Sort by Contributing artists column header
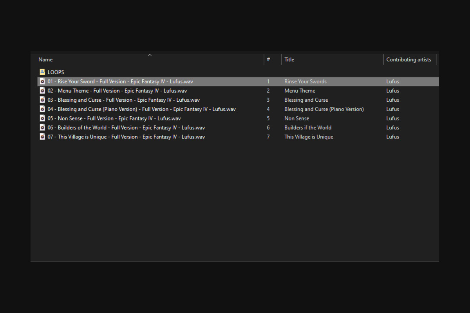Screen dimensions: 470x313 [x=409, y=60]
